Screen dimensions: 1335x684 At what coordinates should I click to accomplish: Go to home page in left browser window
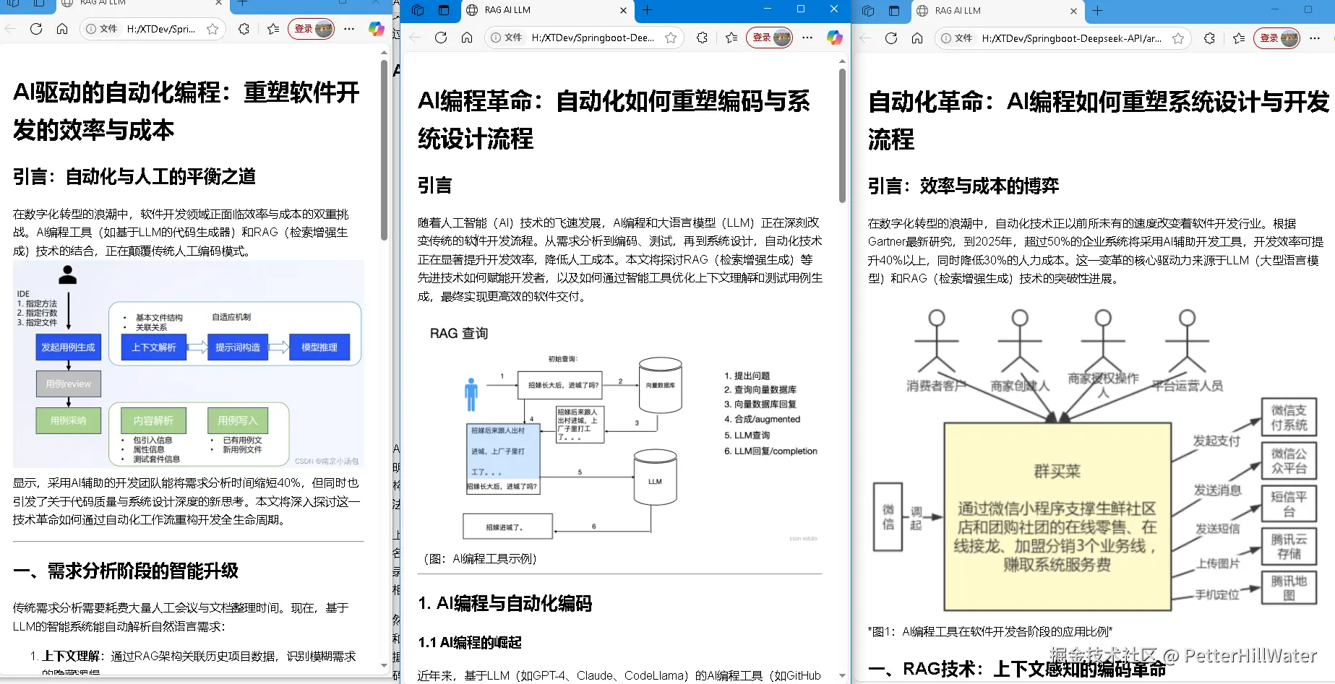click(62, 29)
